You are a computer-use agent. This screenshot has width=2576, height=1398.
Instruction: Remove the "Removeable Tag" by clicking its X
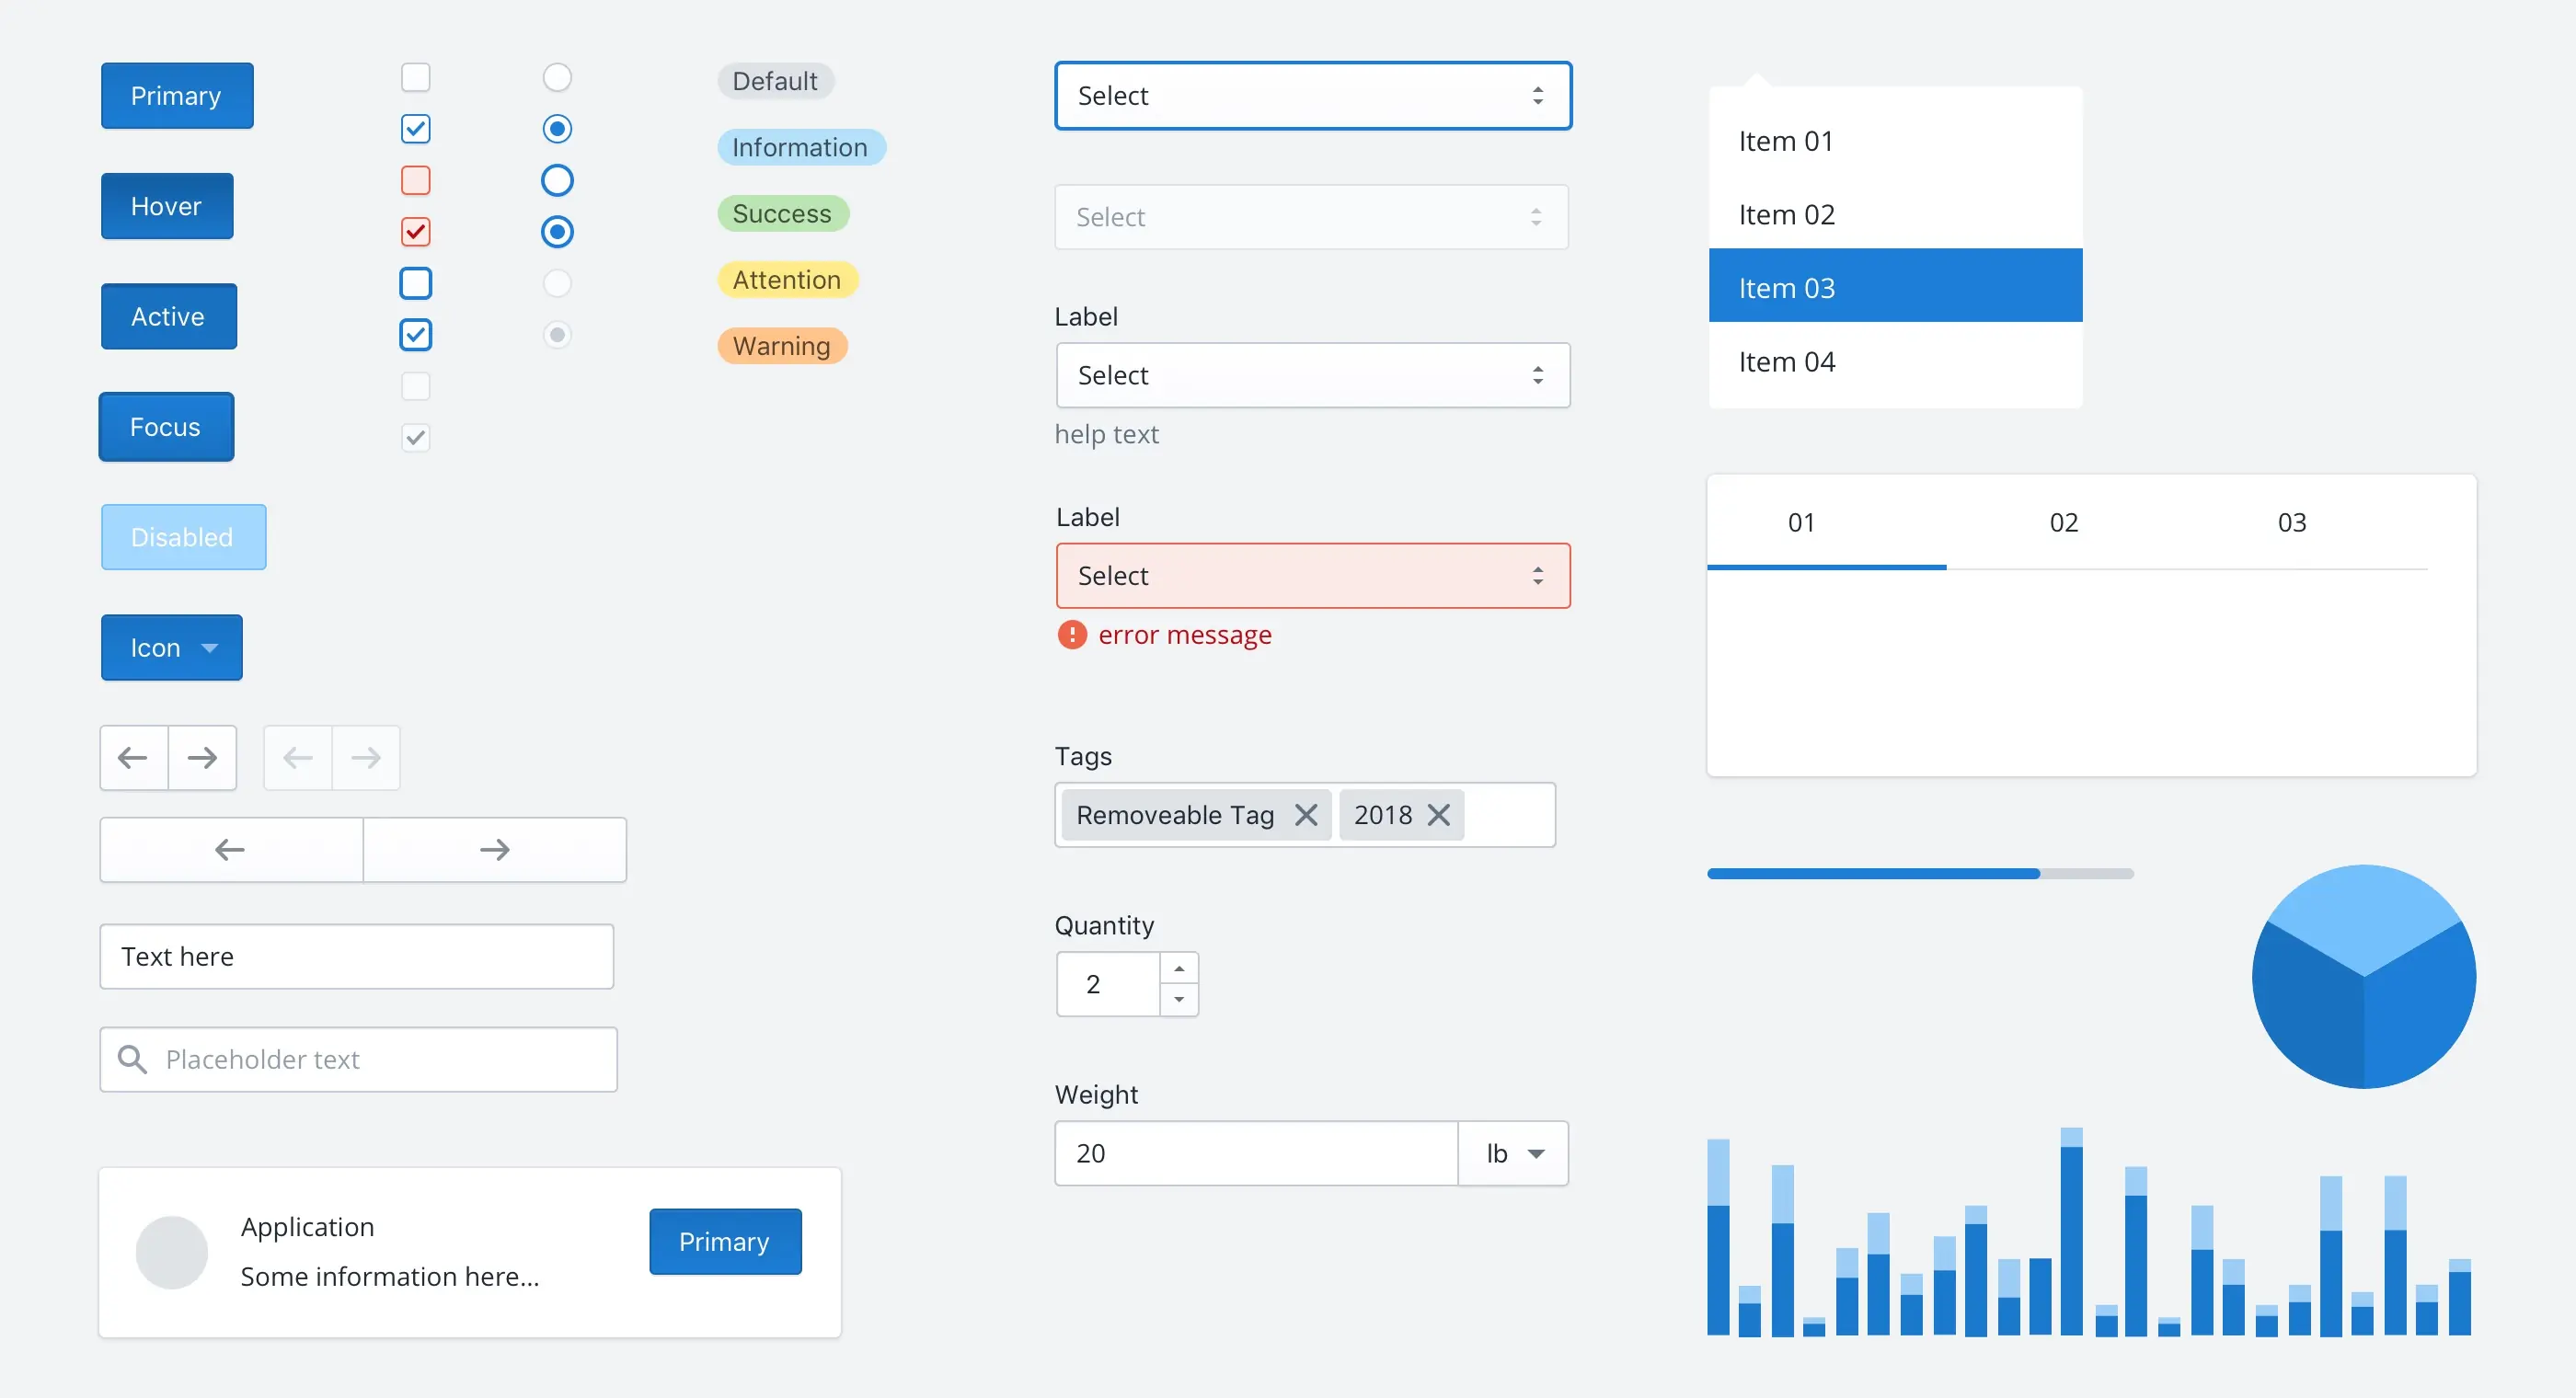[1307, 814]
